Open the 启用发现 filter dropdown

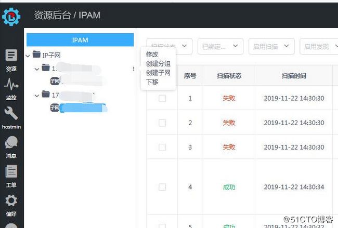(319, 46)
